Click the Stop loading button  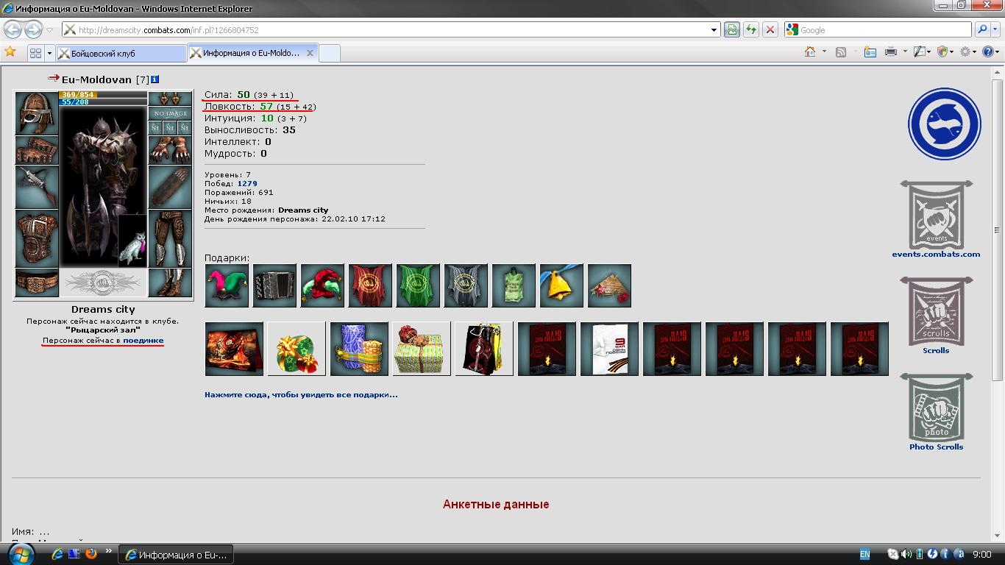770,29
